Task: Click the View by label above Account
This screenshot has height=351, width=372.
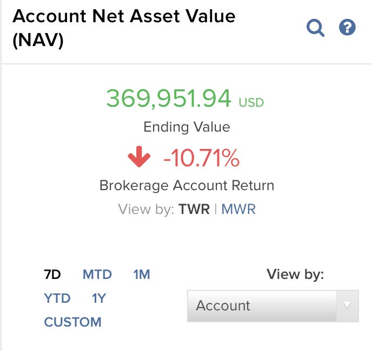Action: pyautogui.click(x=295, y=275)
